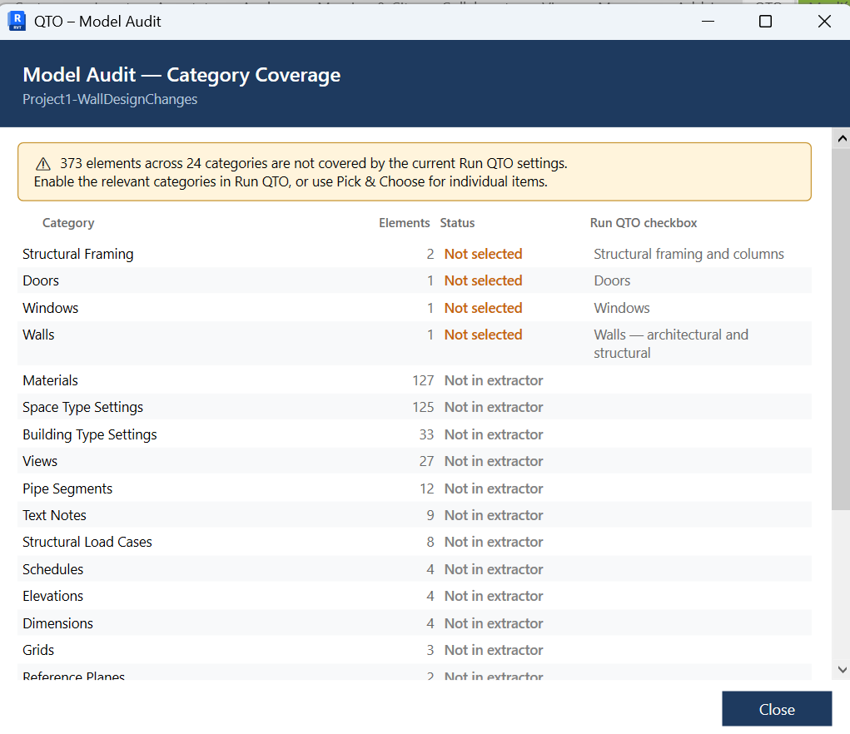This screenshot has width=850, height=734.
Task: Minimize the Model Audit window
Action: click(x=708, y=21)
